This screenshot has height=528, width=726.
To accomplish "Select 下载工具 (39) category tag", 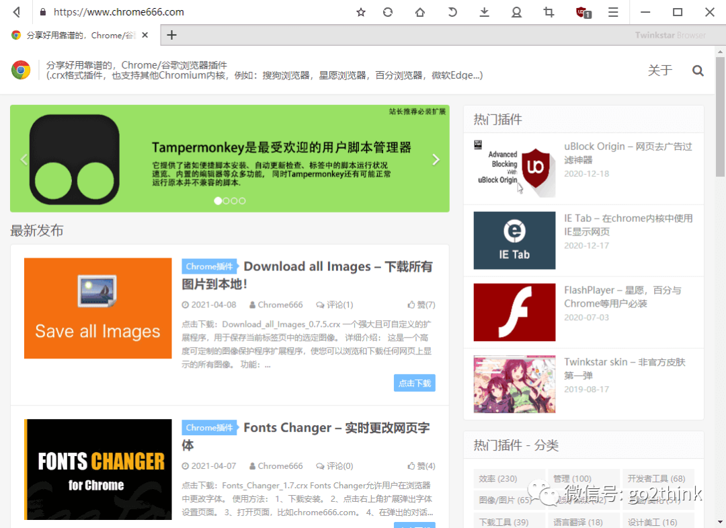I will tap(509, 521).
